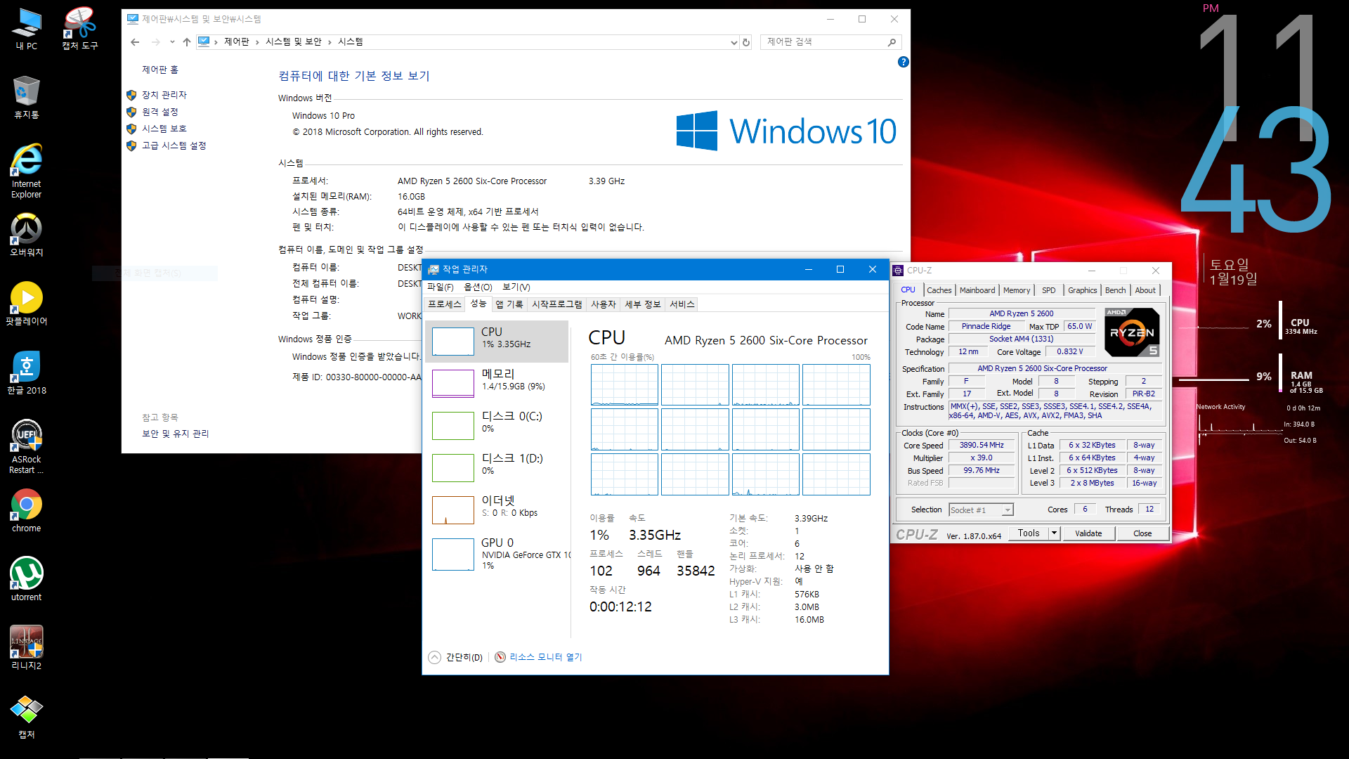Select 이더넷 in Task Manager sidebar
This screenshot has height=759, width=1349.
pyautogui.click(x=497, y=510)
